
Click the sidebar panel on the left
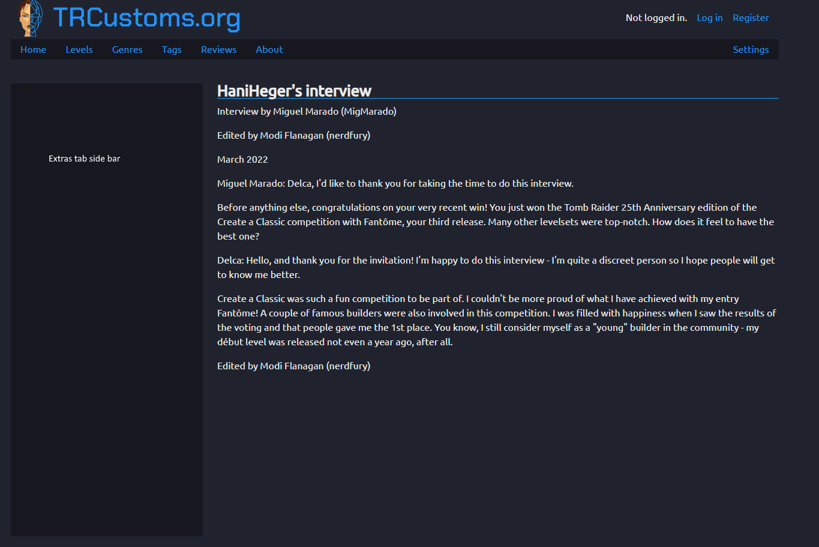tap(106, 309)
